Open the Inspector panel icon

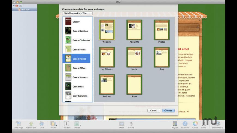(185, 124)
